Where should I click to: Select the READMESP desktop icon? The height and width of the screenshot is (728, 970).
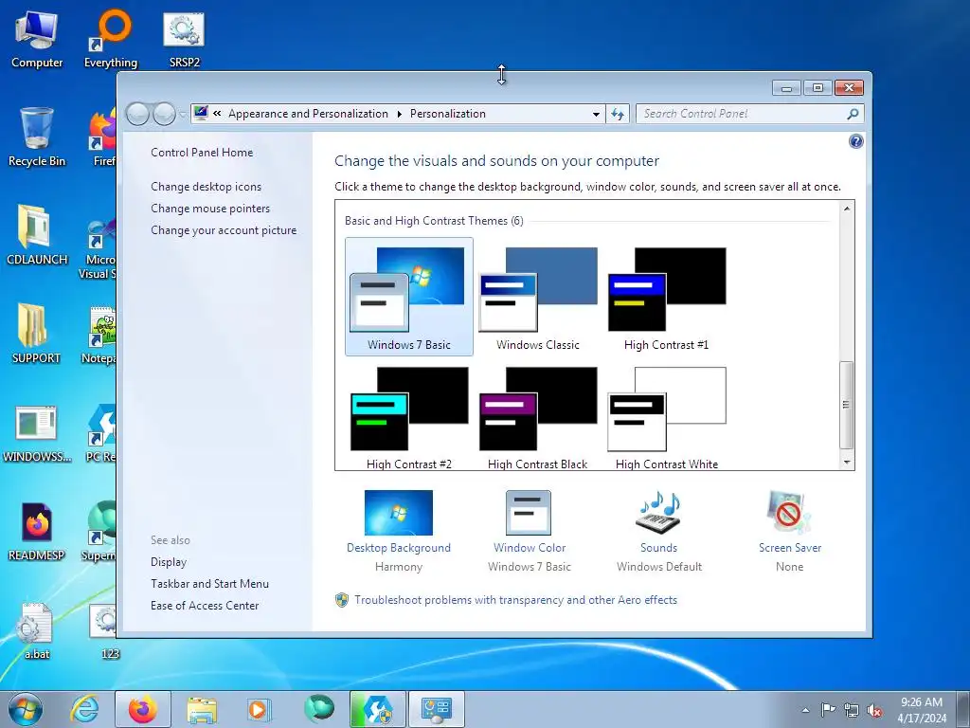[37, 531]
